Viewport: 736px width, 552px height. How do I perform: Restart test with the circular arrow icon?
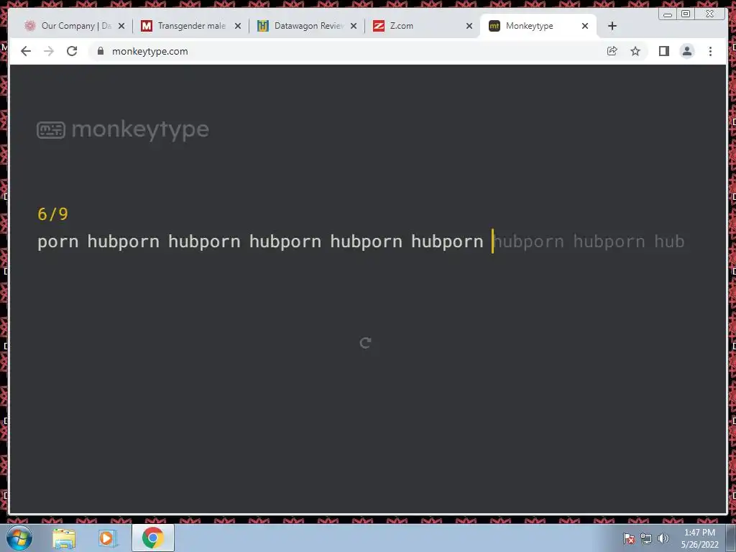click(x=365, y=343)
